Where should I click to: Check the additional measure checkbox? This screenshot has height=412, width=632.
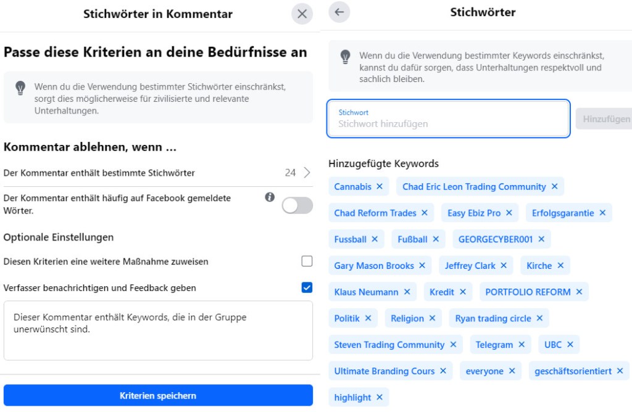307,262
